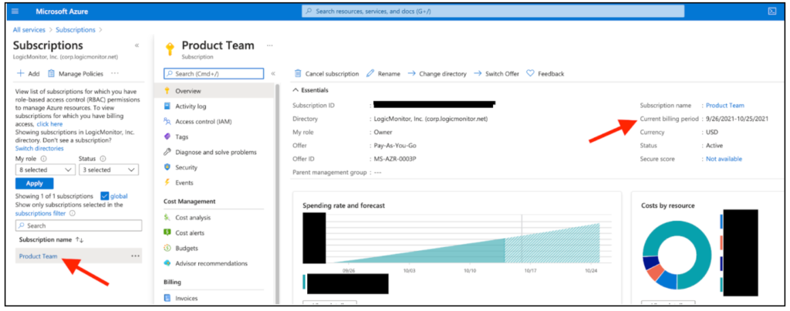
Task: Toggle the global checkbox
Action: [x=105, y=196]
